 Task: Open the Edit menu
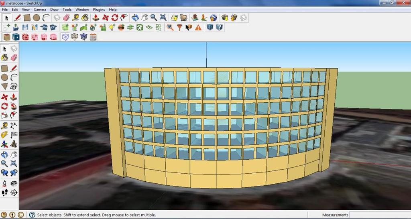coord(15,10)
